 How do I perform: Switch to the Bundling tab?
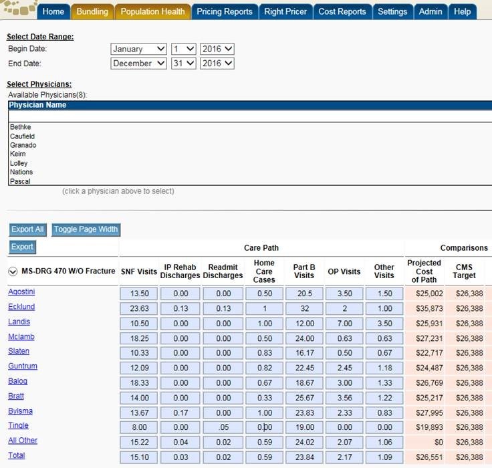click(92, 11)
